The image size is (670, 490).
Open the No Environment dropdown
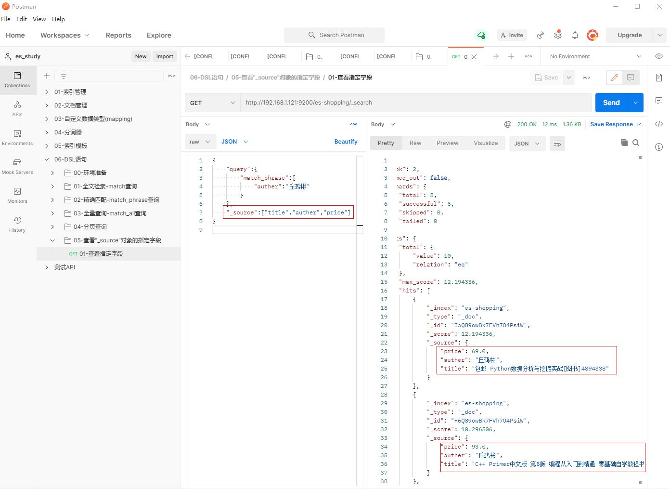click(x=595, y=56)
